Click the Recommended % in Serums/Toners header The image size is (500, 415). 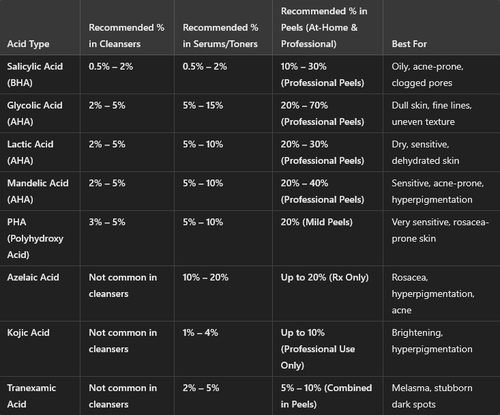(x=220, y=35)
